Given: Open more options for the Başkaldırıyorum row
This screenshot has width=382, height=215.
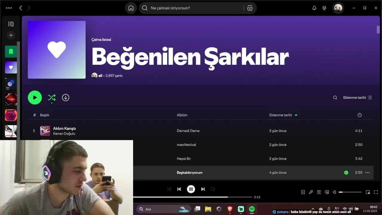Looking at the screenshot, I should pos(367,173).
